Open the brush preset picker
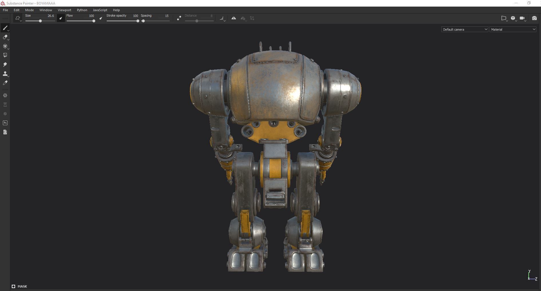 (x=18, y=18)
